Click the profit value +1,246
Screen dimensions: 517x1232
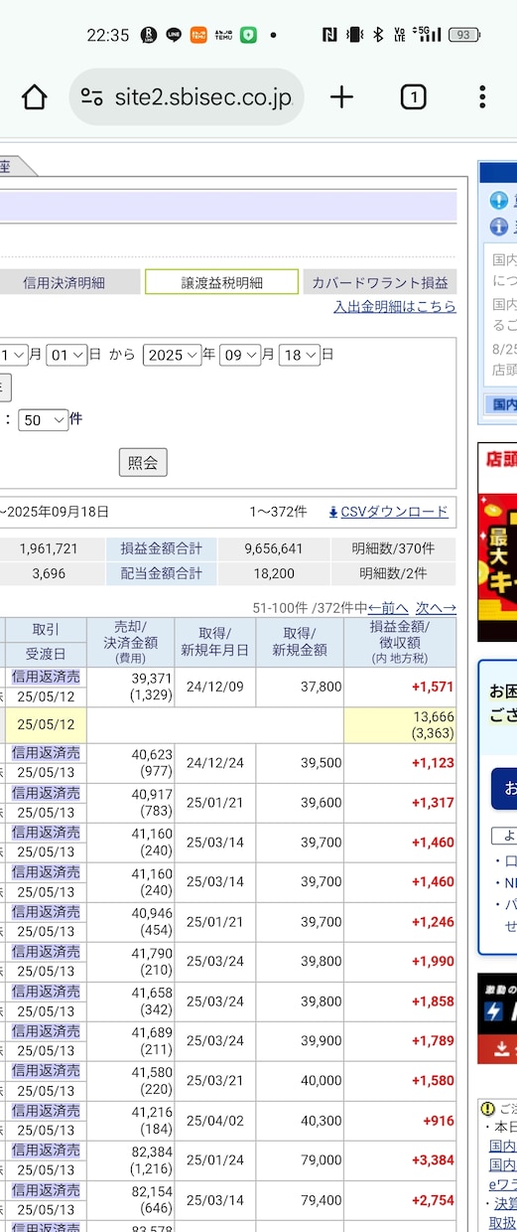click(433, 922)
